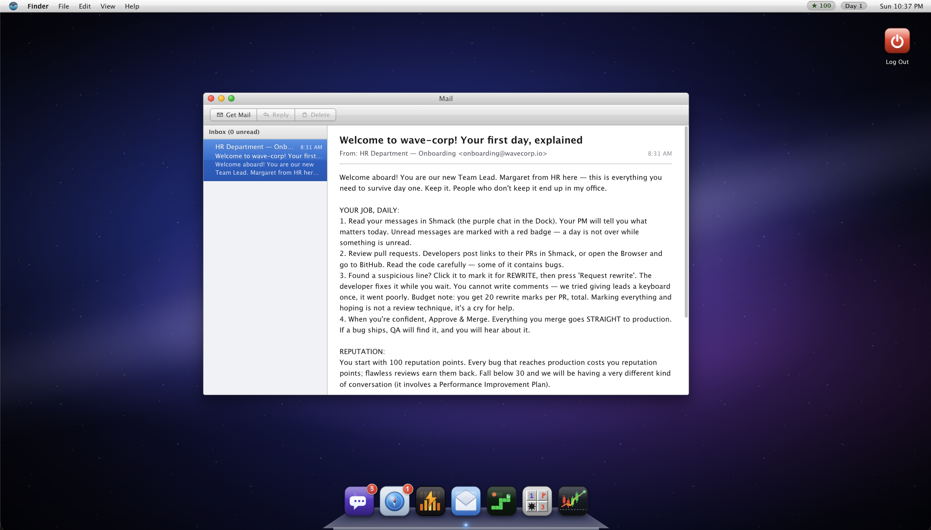The width and height of the screenshot is (931, 530).
Task: Click the red Log Out power icon
Action: coord(897,41)
